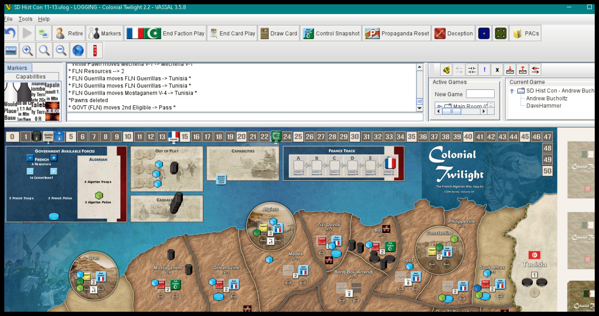Image resolution: width=599 pixels, height=316 pixels.
Task: Collapse the SD Hist Con game node
Action: tap(512, 91)
